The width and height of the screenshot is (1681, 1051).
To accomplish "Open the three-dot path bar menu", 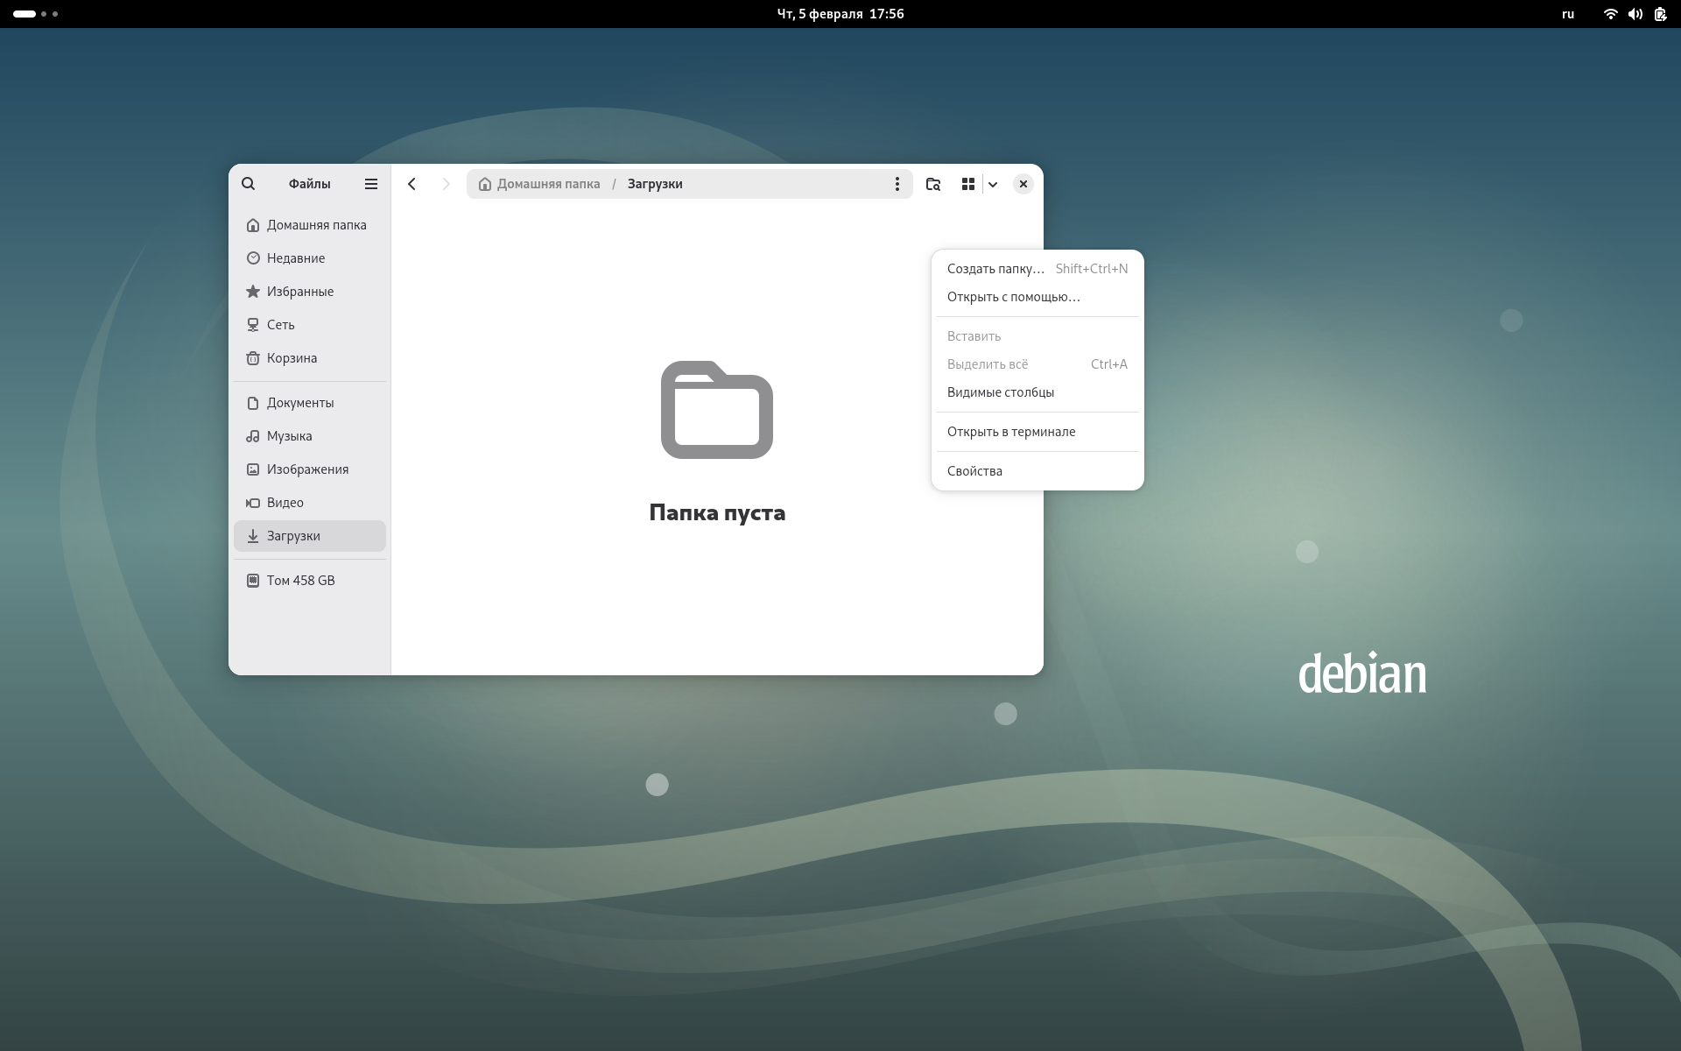I will (x=897, y=184).
